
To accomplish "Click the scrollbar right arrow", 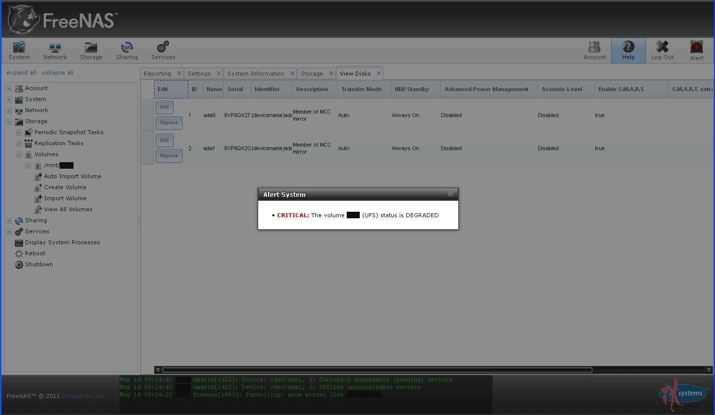I will coord(708,370).
